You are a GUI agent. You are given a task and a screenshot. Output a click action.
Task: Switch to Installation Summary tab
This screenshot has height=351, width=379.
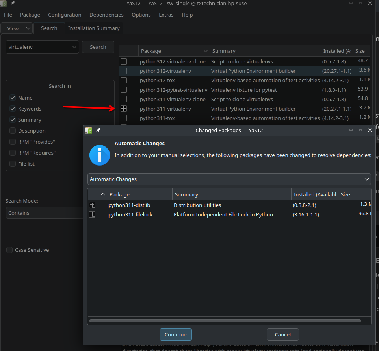(x=94, y=28)
